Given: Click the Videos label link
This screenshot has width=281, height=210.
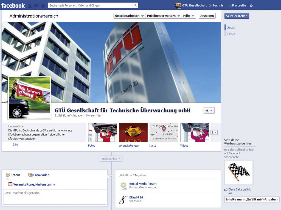Looking at the screenshot, I should click(184, 146).
